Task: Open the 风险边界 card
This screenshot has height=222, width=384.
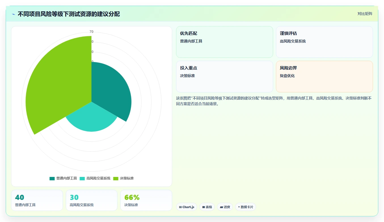Action: [x=324, y=77]
